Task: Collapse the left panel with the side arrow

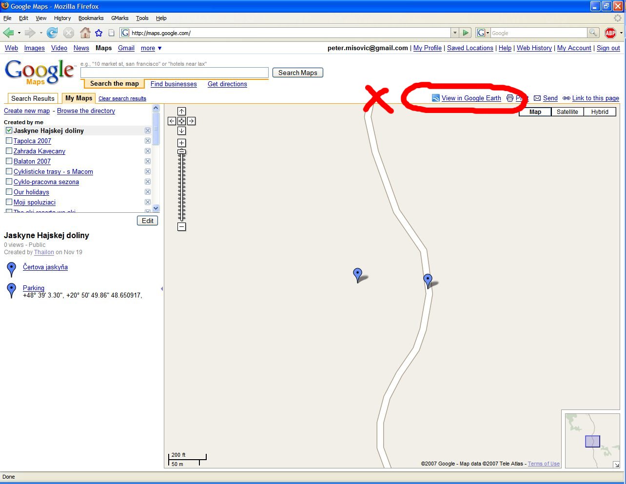Action: [161, 289]
